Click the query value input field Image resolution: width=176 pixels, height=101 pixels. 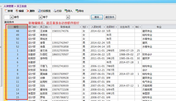(80, 17)
